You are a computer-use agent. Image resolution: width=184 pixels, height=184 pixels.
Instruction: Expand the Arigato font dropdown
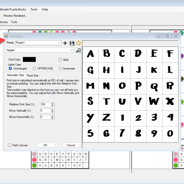click(x=72, y=50)
